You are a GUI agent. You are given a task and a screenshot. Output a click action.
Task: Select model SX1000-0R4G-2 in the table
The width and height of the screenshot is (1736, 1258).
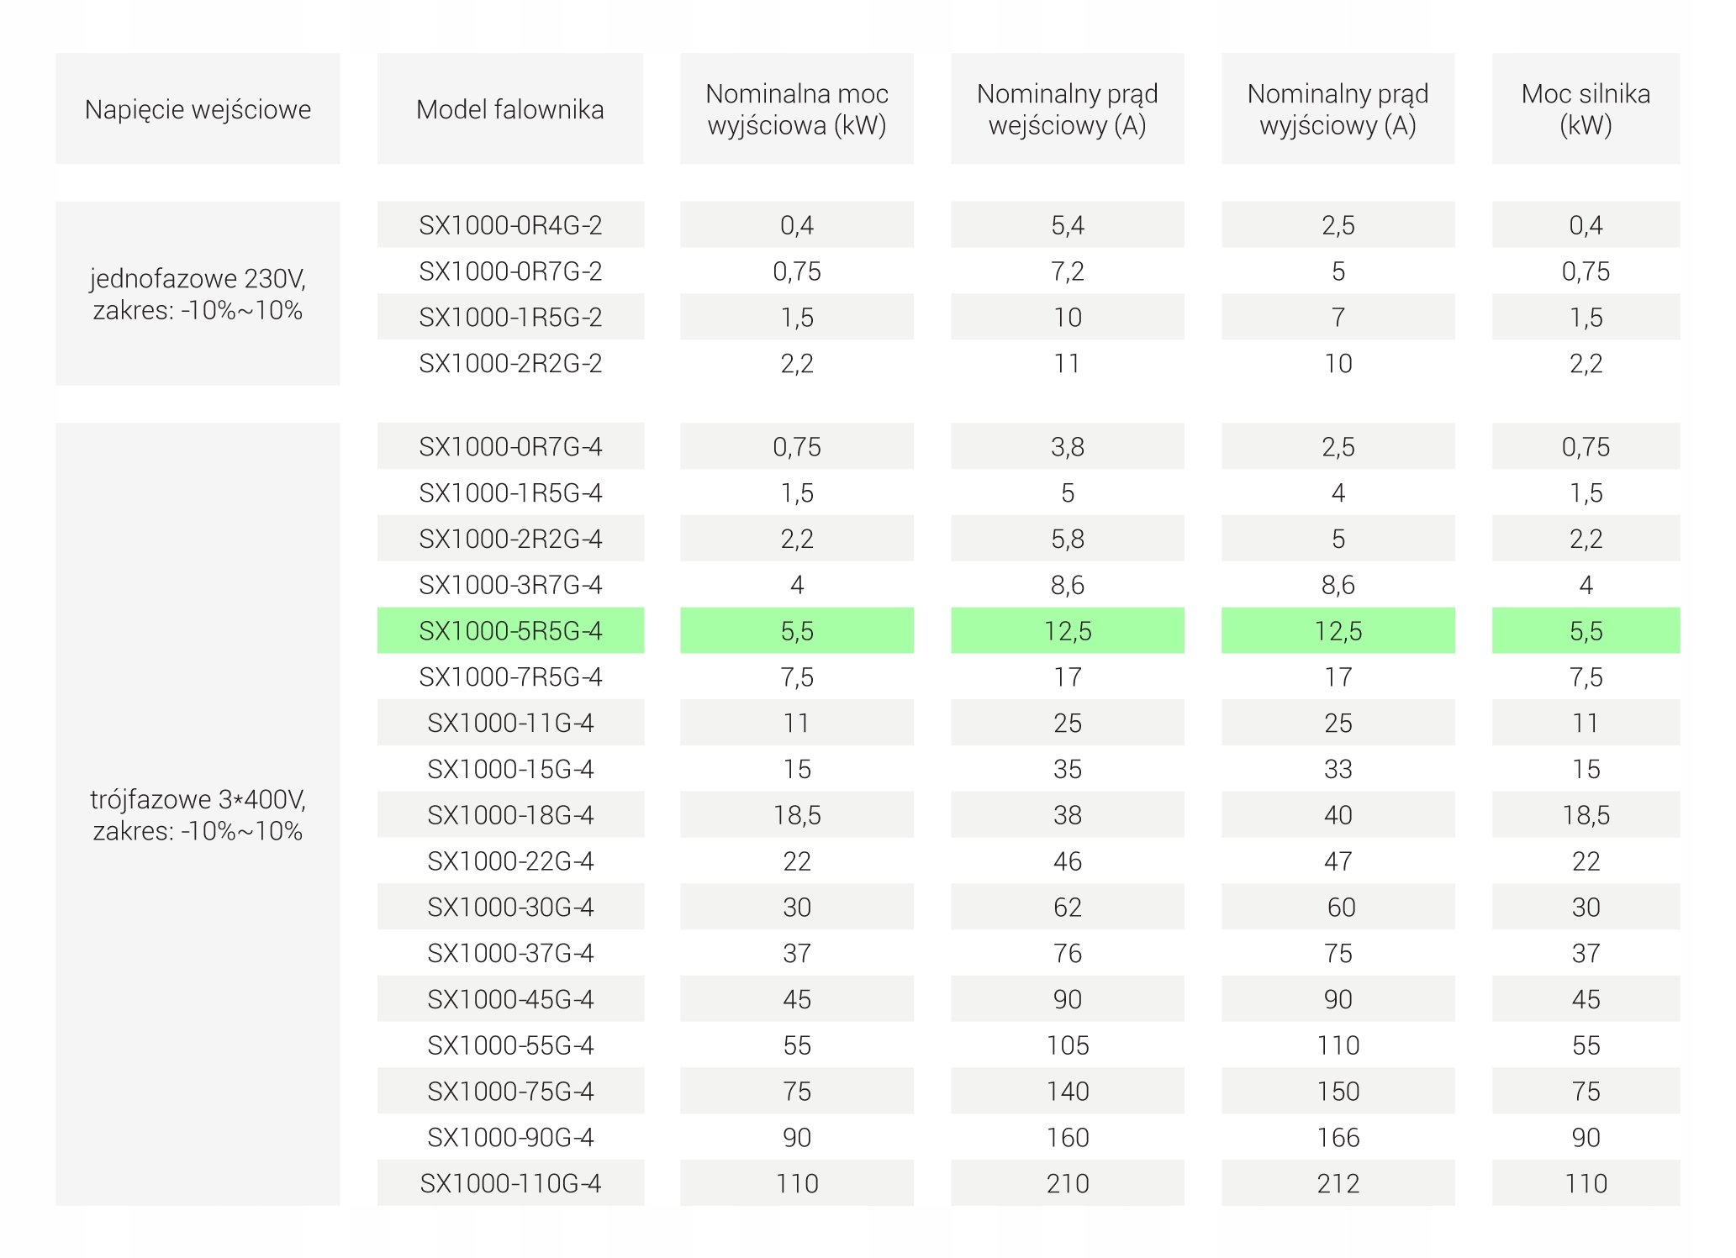pyautogui.click(x=510, y=224)
